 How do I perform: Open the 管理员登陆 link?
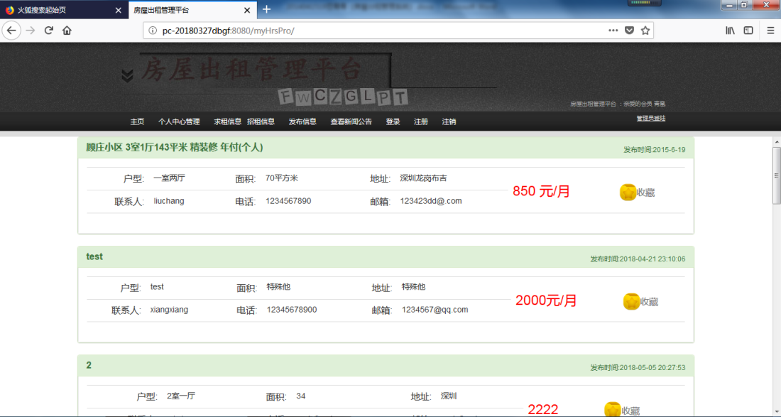click(x=650, y=118)
